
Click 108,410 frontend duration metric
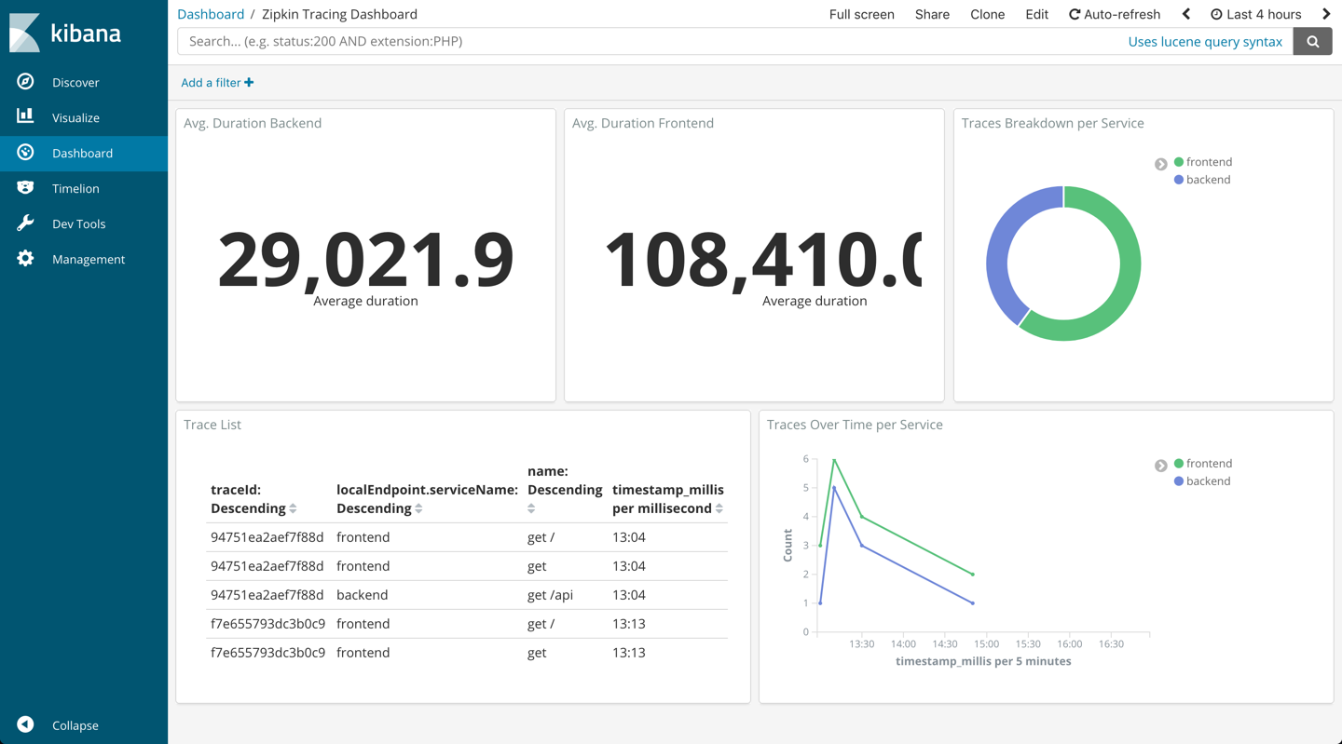762,260
